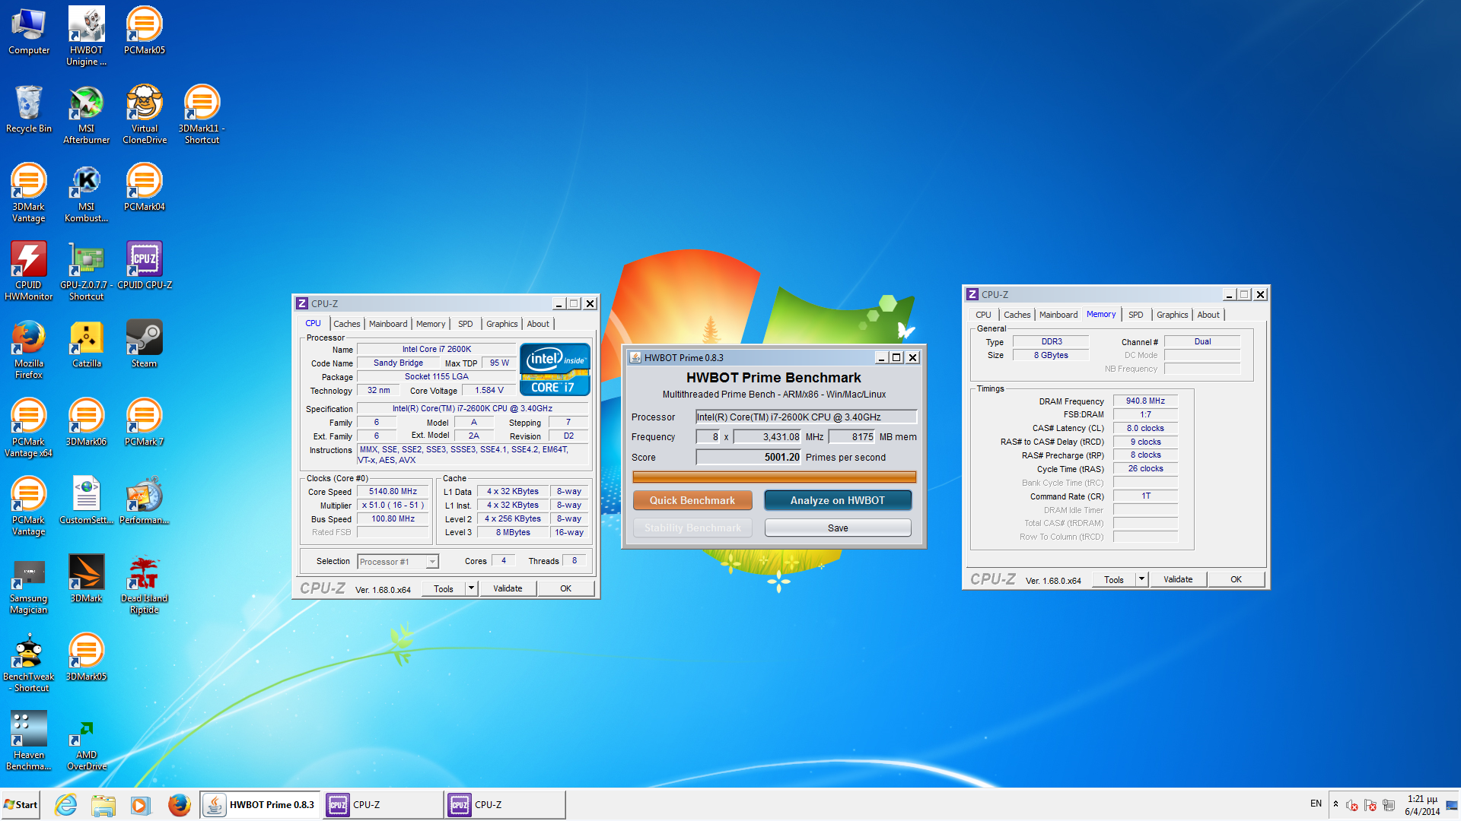The width and height of the screenshot is (1461, 821).
Task: Launch PCMark 7 shortcut
Action: (x=144, y=422)
